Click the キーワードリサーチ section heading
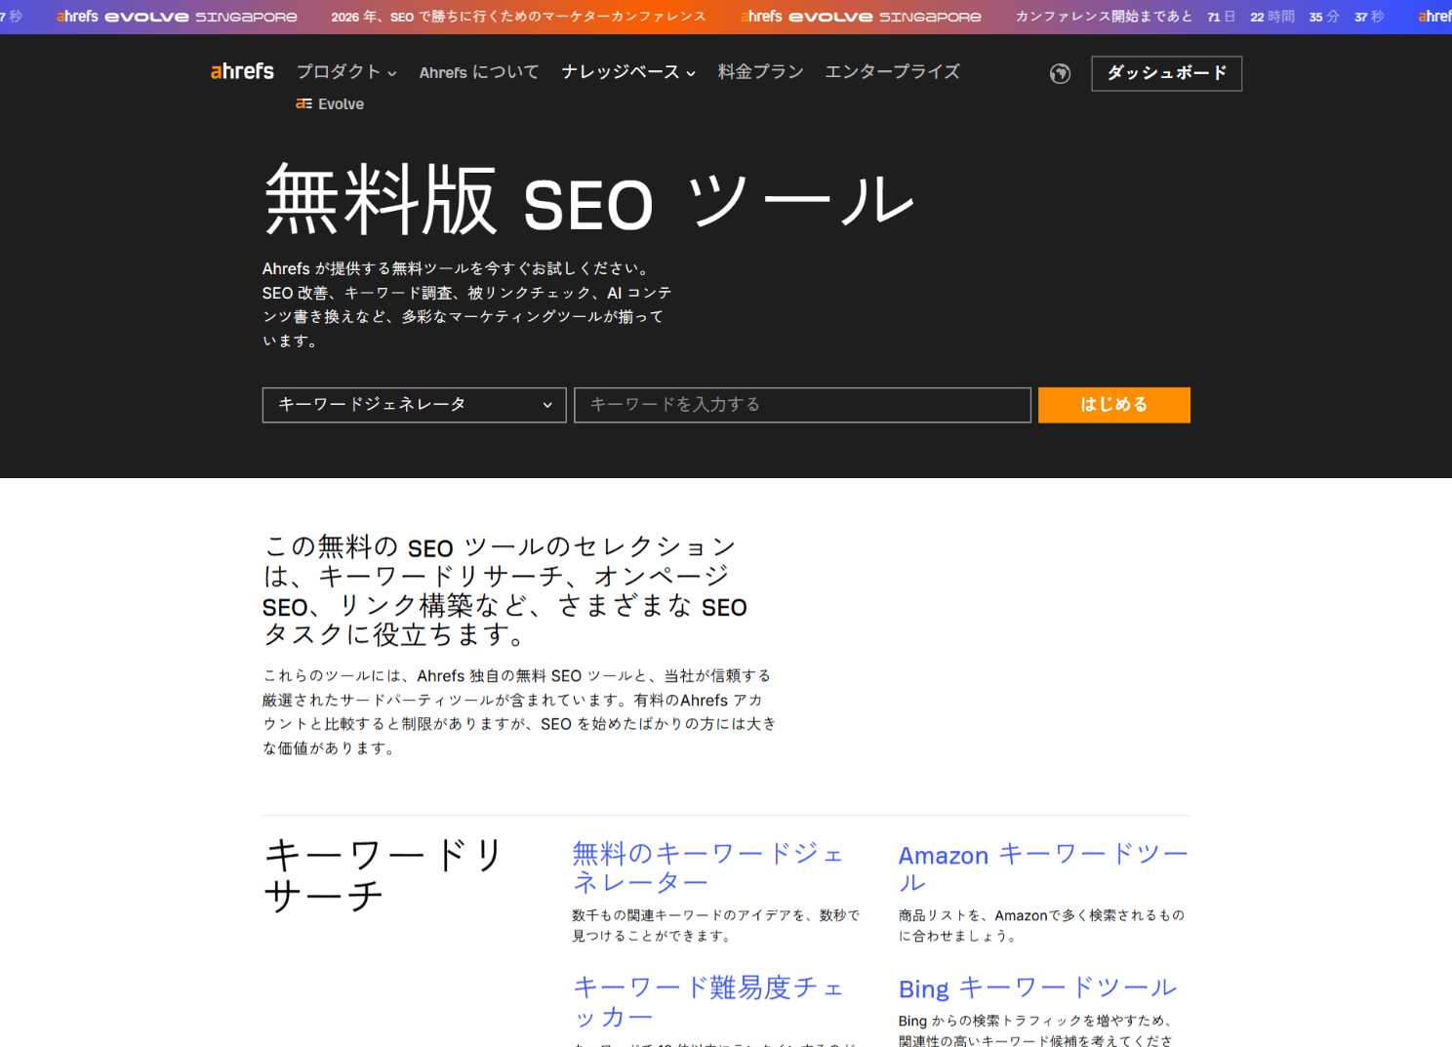Image resolution: width=1452 pixels, height=1047 pixels. 383,875
